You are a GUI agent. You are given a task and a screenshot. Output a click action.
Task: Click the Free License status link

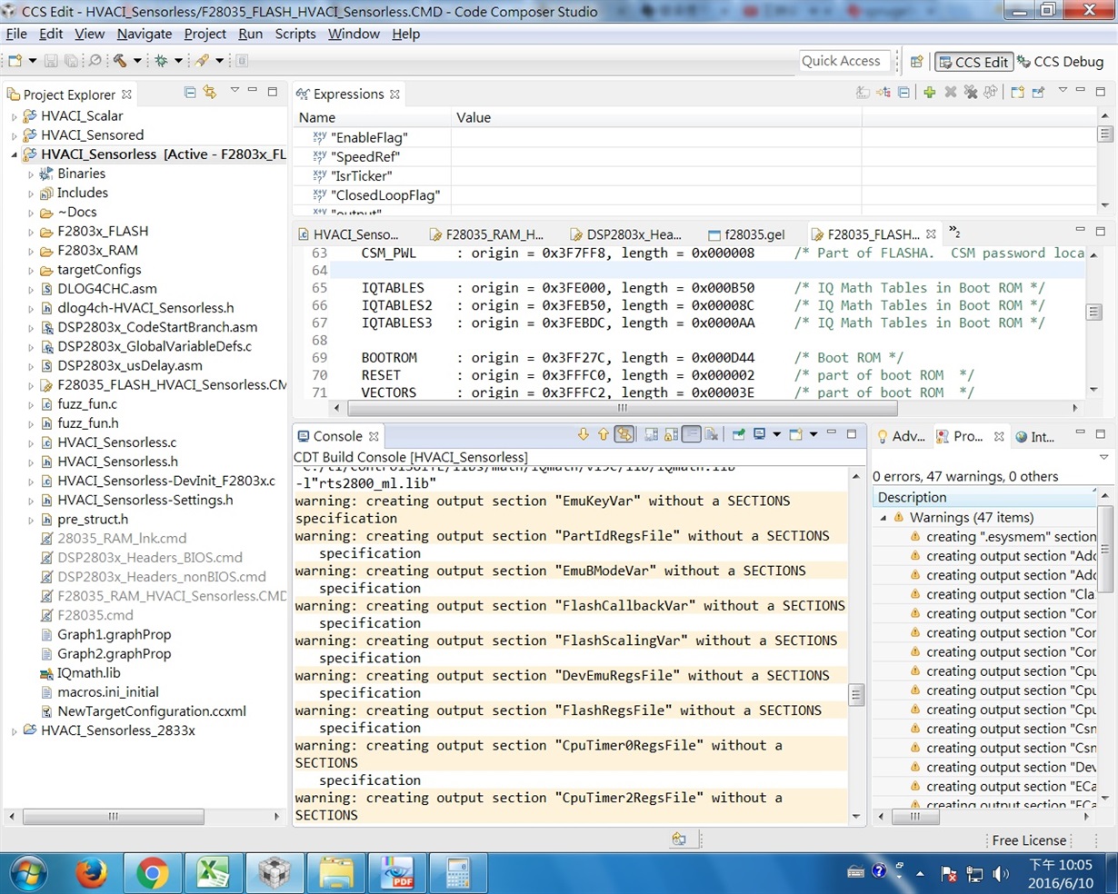pos(1029,840)
